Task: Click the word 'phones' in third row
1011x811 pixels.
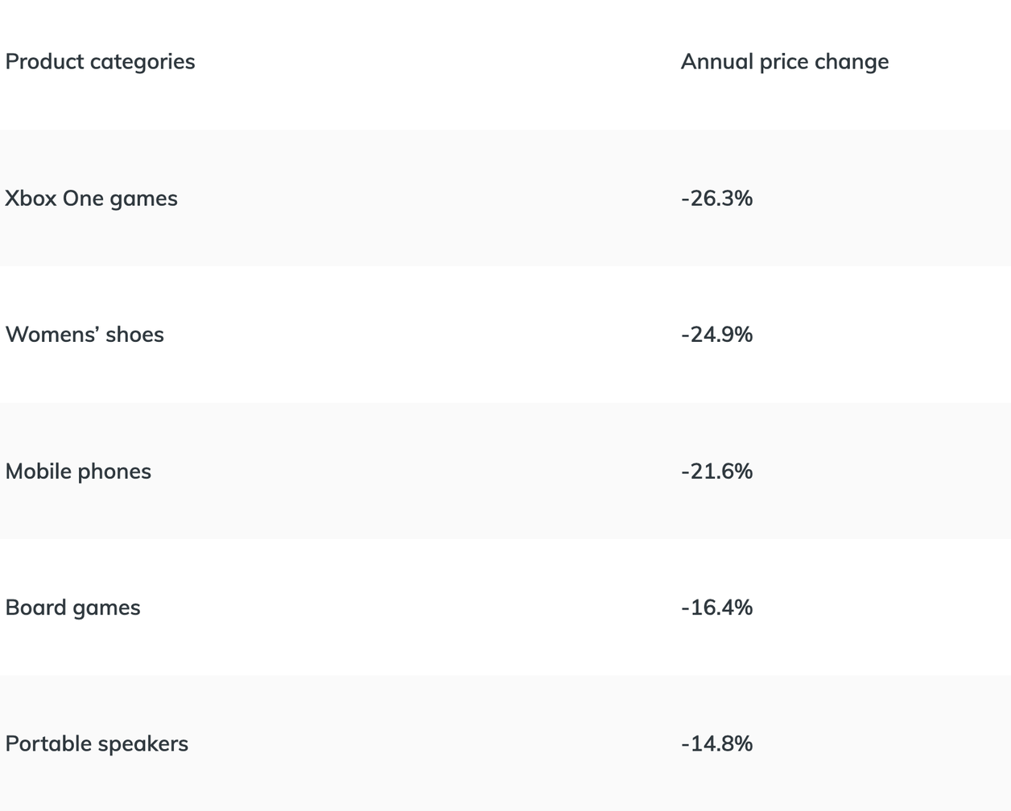Action: 114,471
